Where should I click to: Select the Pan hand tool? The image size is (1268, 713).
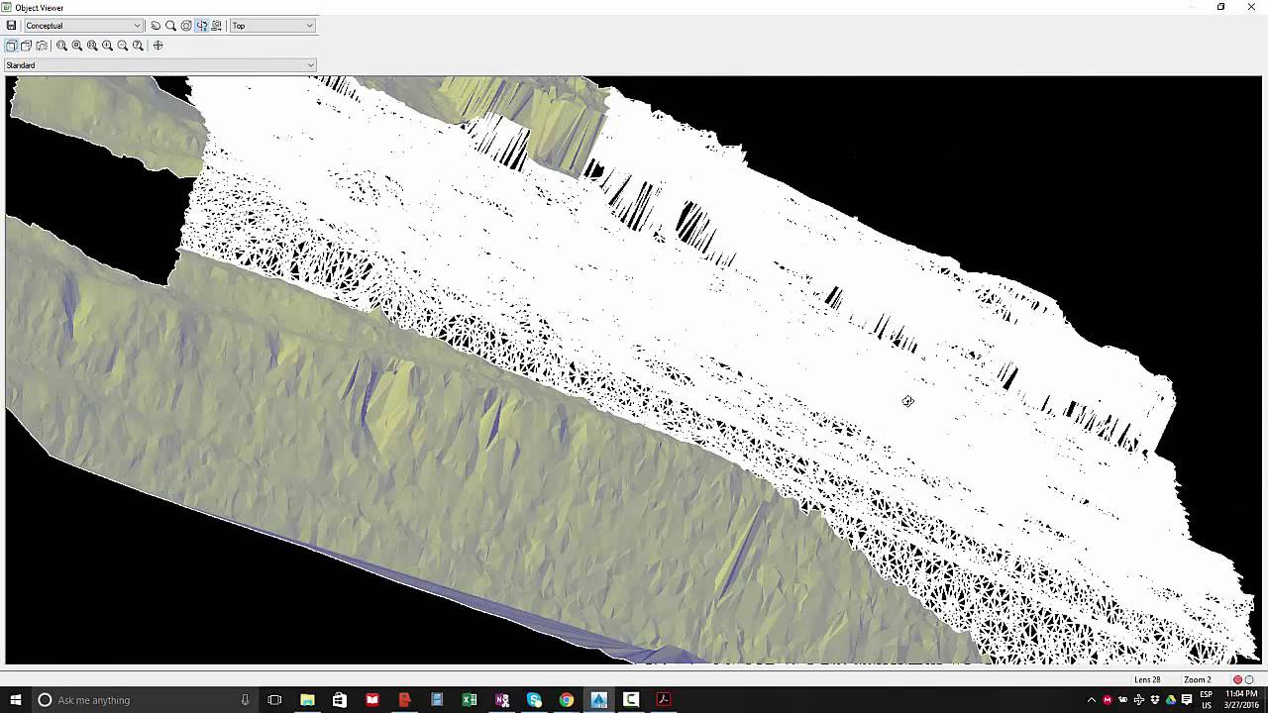[156, 26]
